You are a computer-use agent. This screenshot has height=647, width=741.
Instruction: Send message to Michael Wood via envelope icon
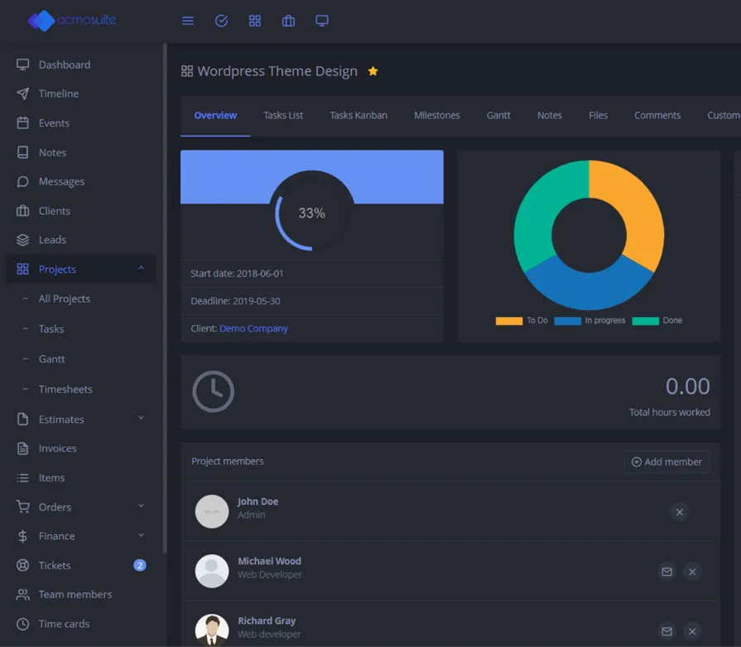(x=666, y=572)
